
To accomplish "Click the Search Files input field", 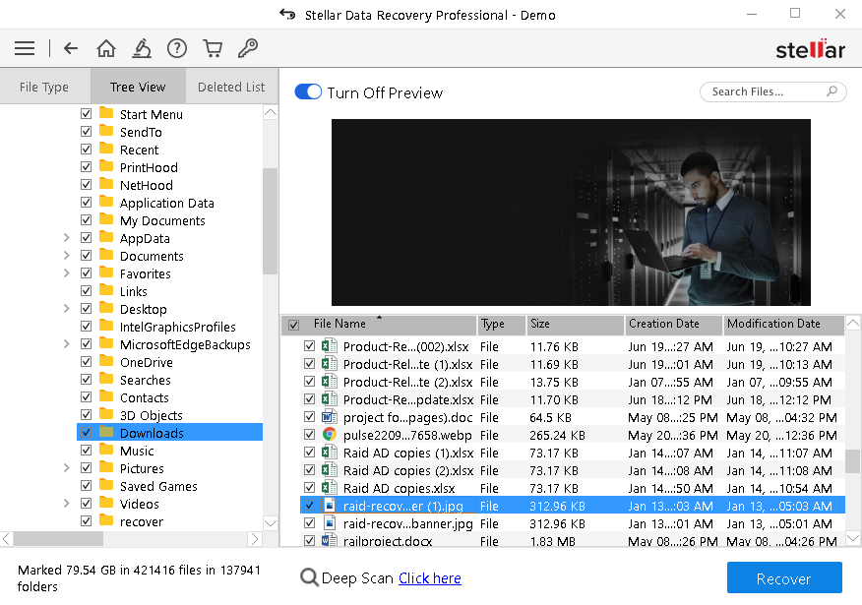I will 772,91.
